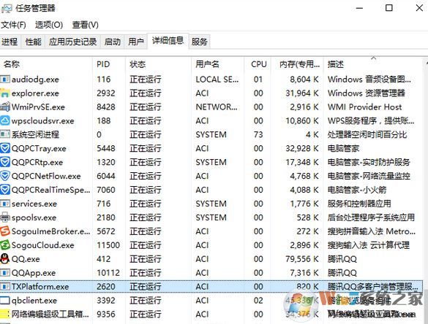Switch to the 用户 tab
The height and width of the screenshot is (324, 428).
[x=135, y=42]
